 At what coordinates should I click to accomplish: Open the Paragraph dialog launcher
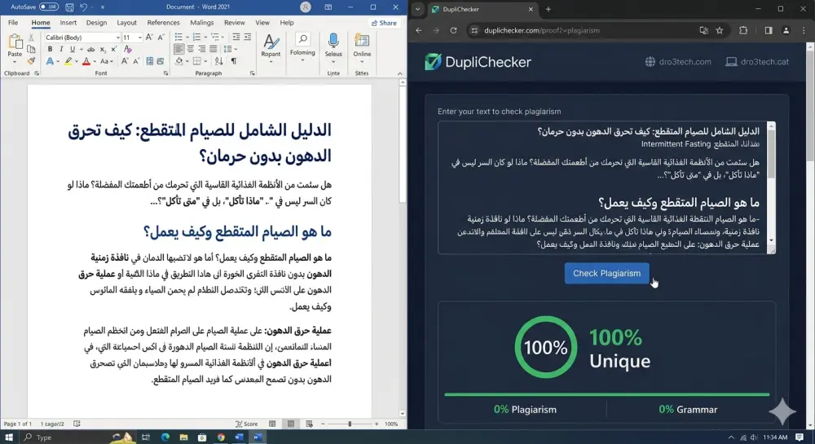[x=252, y=73]
